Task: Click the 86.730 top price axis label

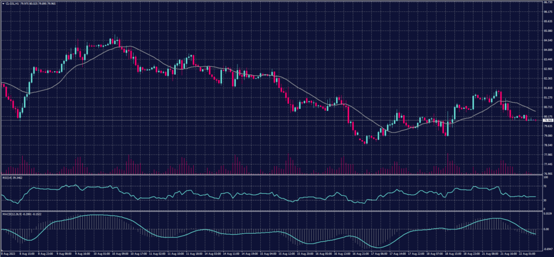Action: (x=545, y=2)
